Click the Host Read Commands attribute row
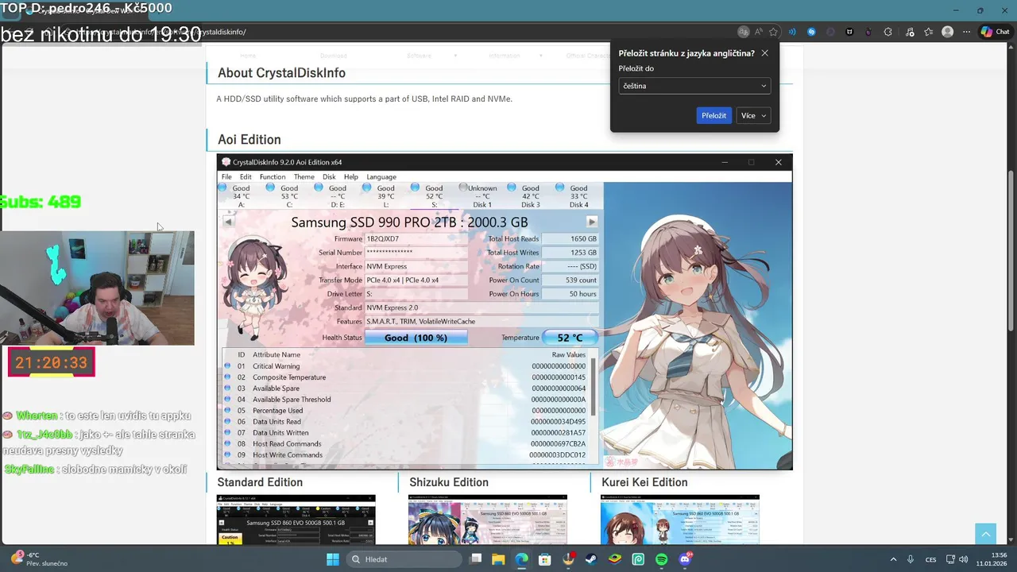Screen dimensions: 1017x572 406,444
